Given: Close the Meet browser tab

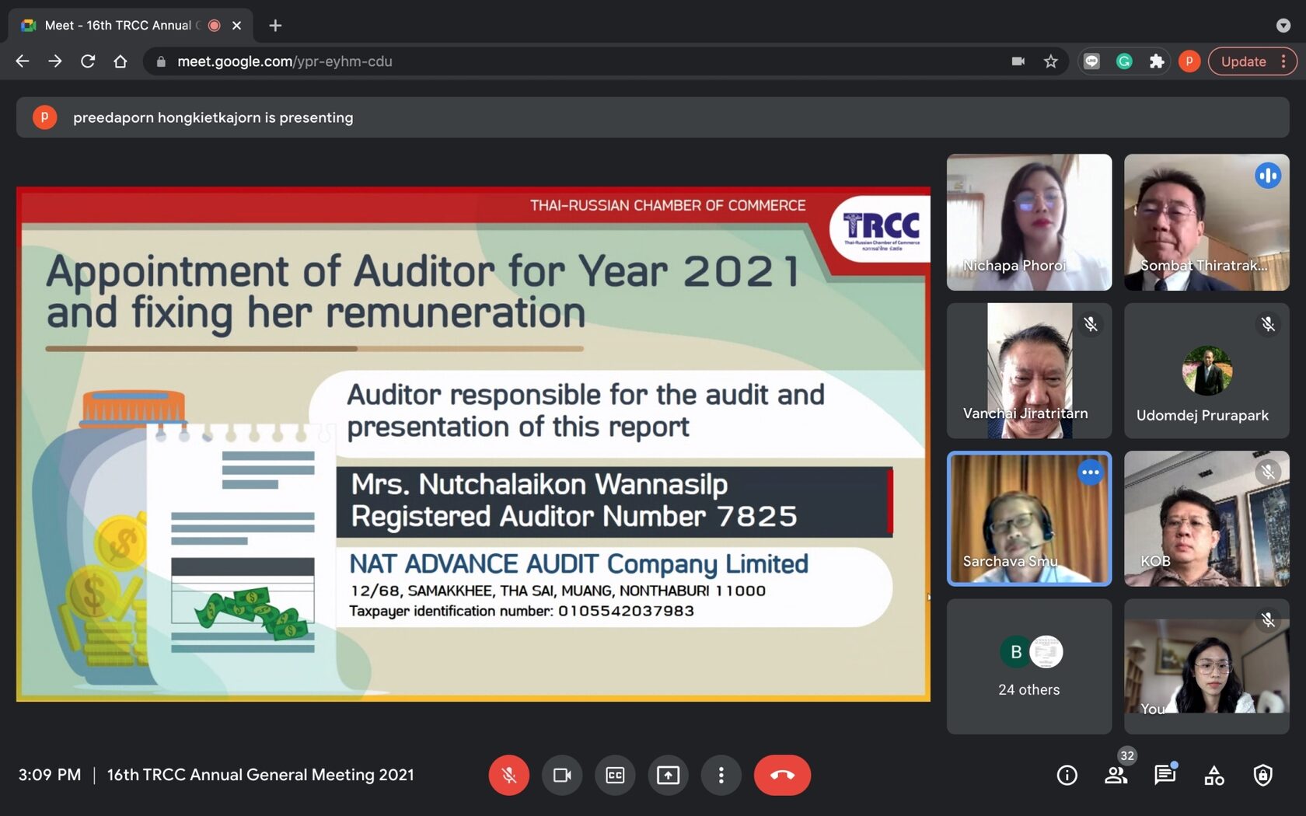Looking at the screenshot, I should coord(237,26).
